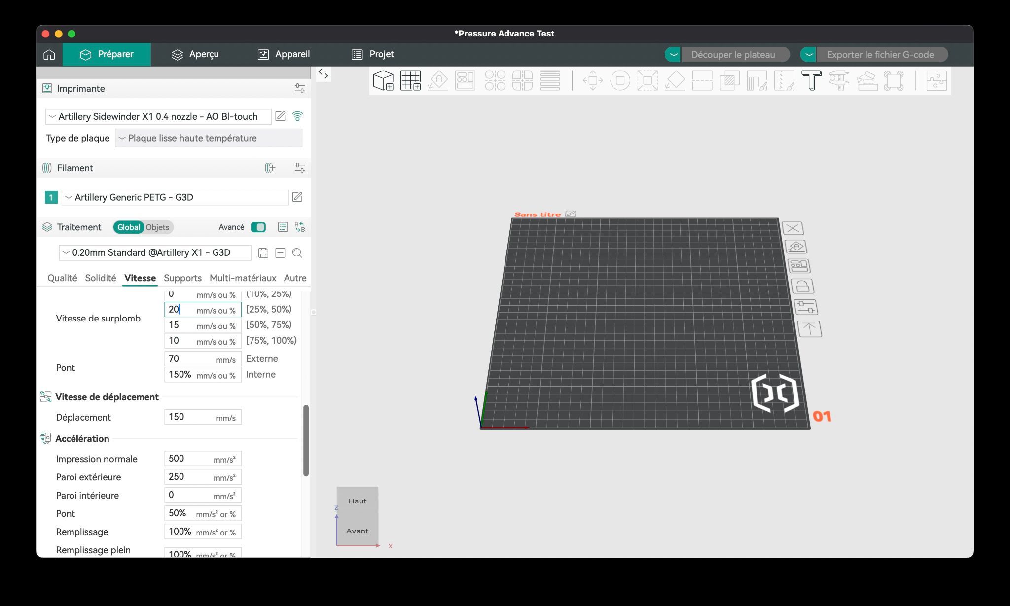Select the Lay on face tool
The width and height of the screenshot is (1010, 606).
pos(675,80)
